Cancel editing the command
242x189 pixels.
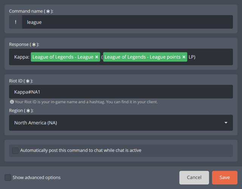click(x=194, y=177)
